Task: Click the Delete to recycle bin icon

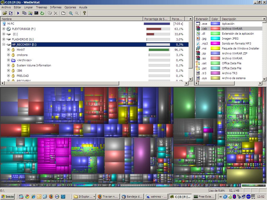Action: [x=50, y=13]
